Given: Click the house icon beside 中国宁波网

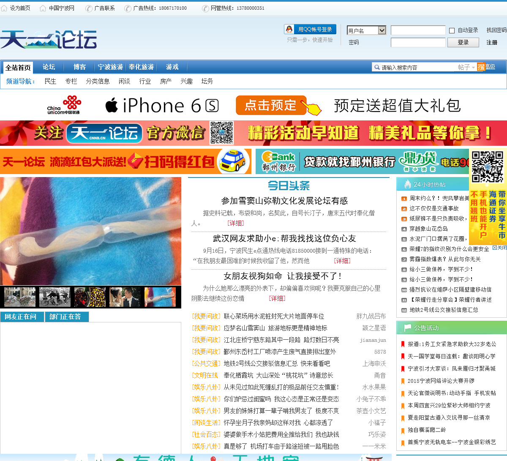Looking at the screenshot, I should (43, 8).
